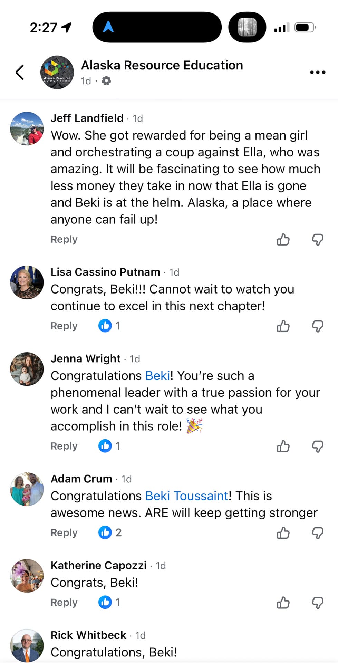The height and width of the screenshot is (663, 338).
Task: Thumbs up Adam Crum's comment
Action: point(283,533)
